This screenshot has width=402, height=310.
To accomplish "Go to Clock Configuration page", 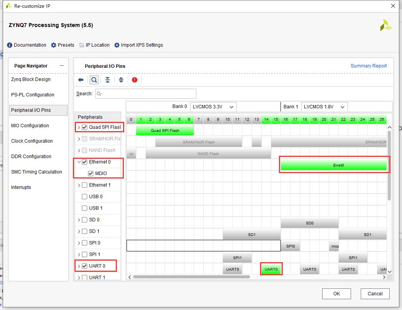I will pos(32,141).
